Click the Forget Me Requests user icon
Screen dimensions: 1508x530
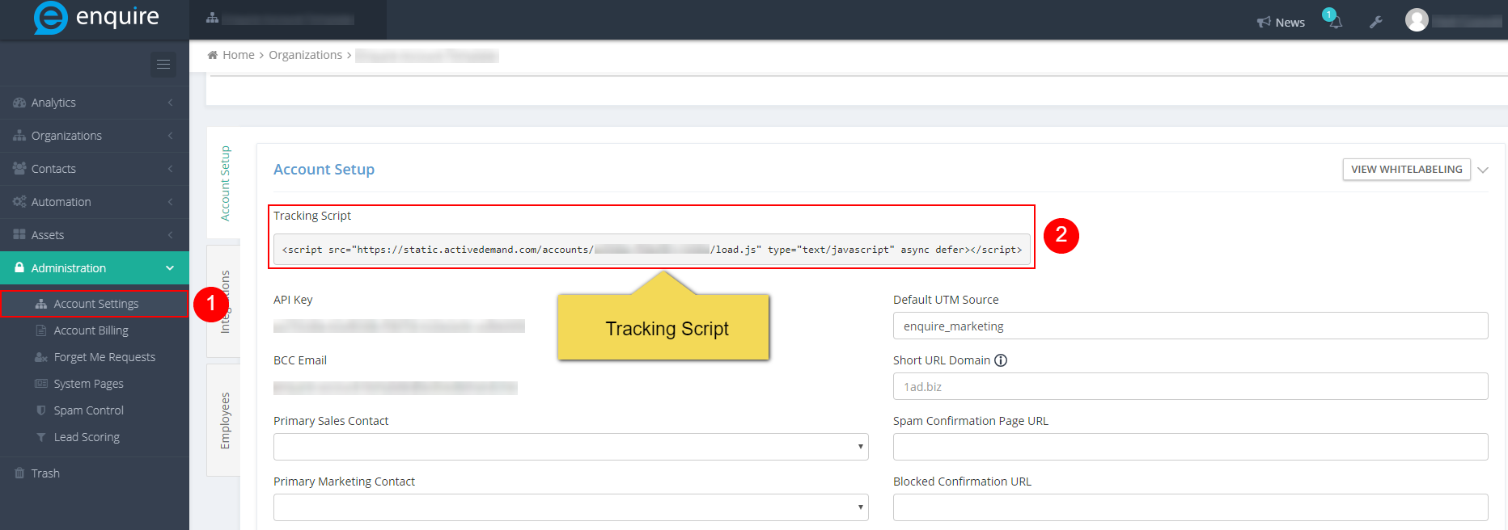(41, 357)
